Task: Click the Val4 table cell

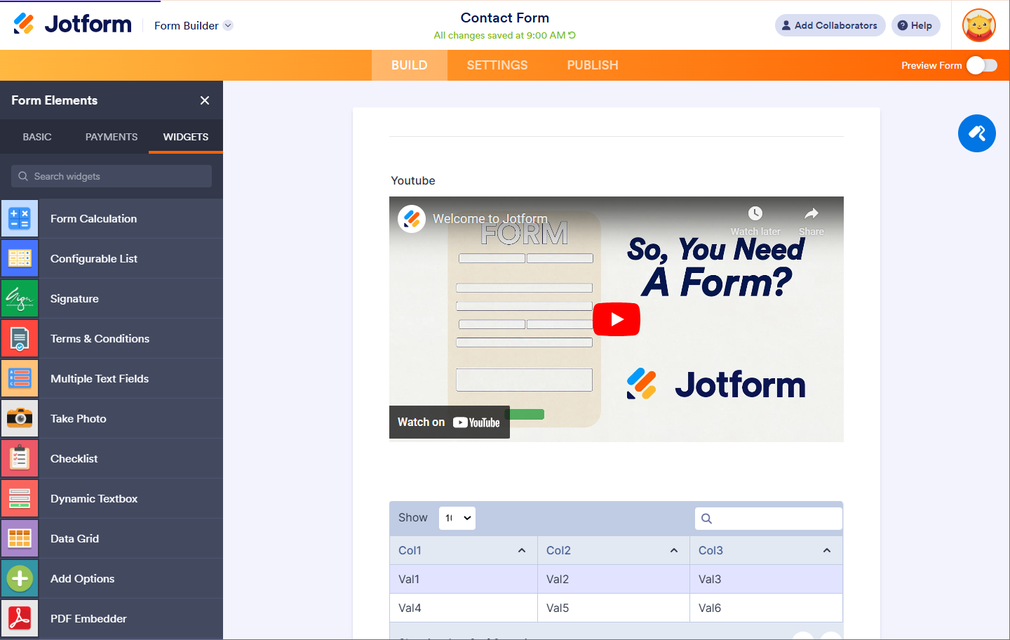Action: (464, 608)
